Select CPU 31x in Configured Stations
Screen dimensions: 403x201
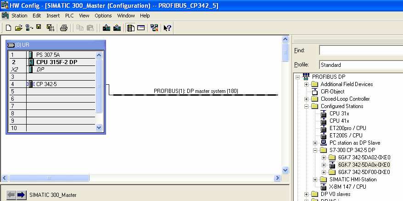pyautogui.click(x=339, y=114)
